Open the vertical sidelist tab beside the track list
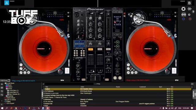Screen dimensions: 196x110 (42, 94)
